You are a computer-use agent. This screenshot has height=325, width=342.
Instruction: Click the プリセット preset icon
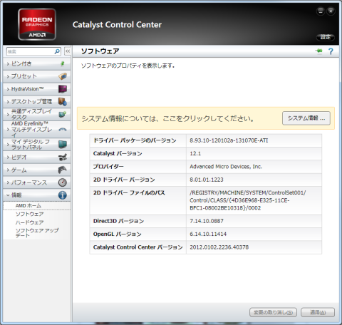pos(63,76)
